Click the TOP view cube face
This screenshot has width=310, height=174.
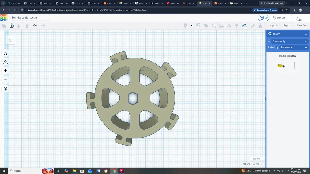pos(10,40)
